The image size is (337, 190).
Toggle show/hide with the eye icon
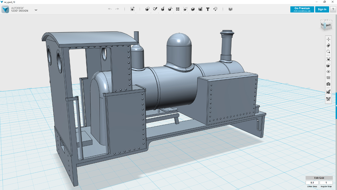tap(328, 72)
